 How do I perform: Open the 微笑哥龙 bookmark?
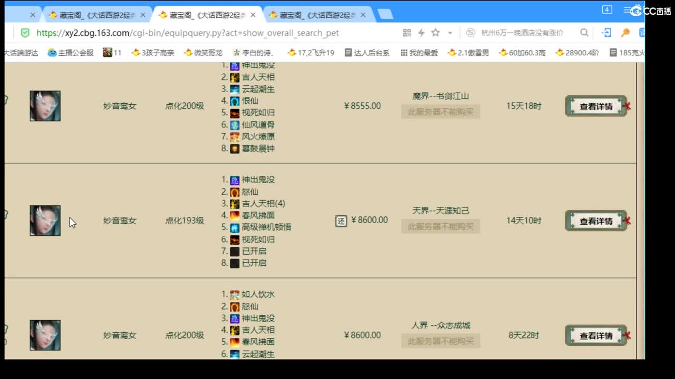click(x=203, y=53)
